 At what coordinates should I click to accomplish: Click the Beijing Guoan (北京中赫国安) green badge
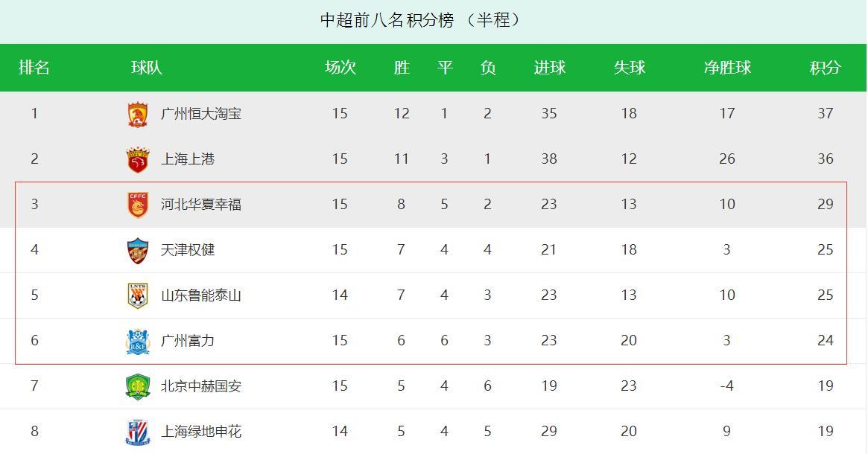[x=137, y=386]
